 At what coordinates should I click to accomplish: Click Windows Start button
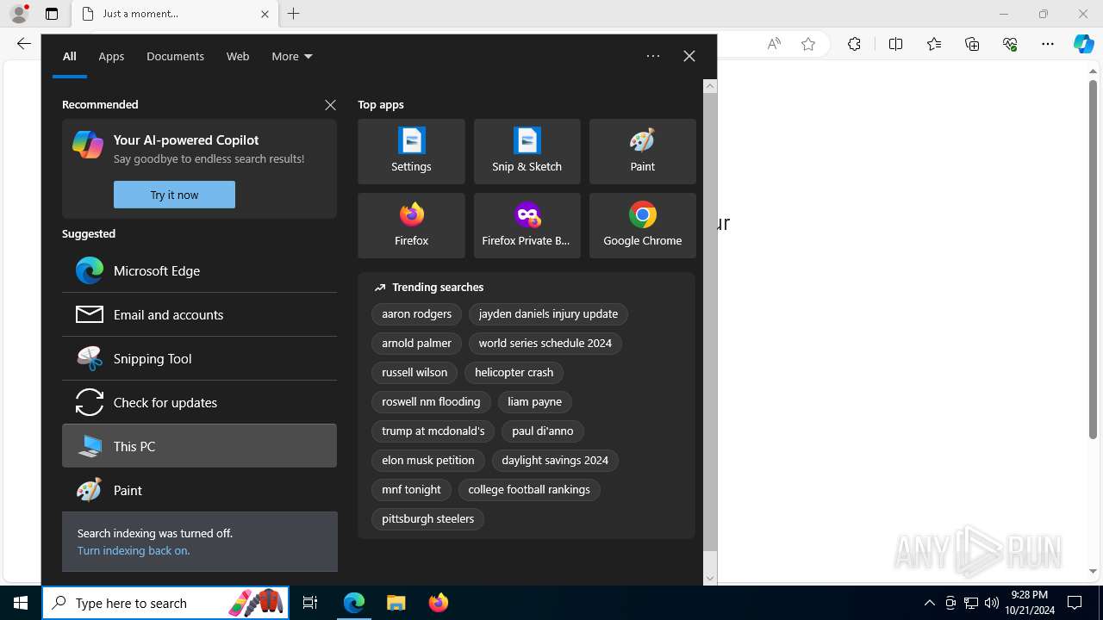click(21, 603)
